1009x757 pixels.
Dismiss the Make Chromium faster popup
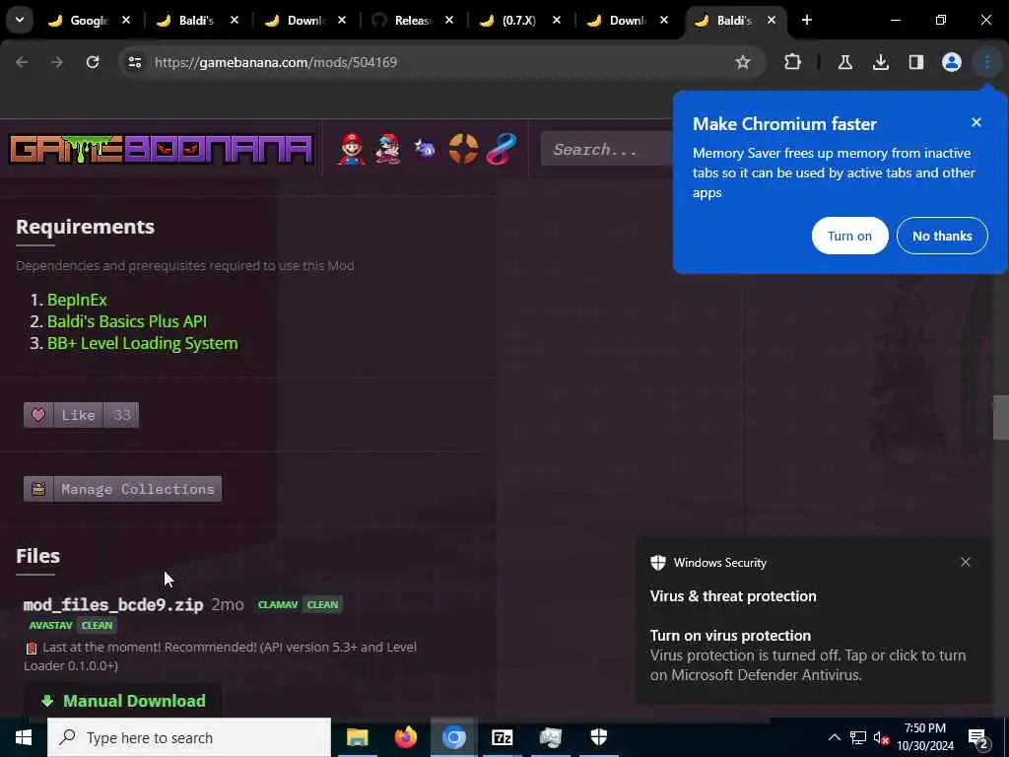[976, 122]
